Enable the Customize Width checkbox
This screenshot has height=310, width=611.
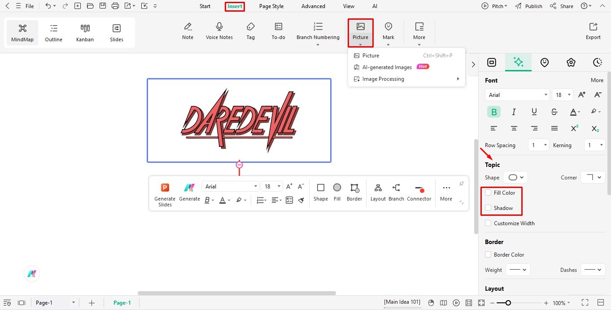pyautogui.click(x=488, y=223)
